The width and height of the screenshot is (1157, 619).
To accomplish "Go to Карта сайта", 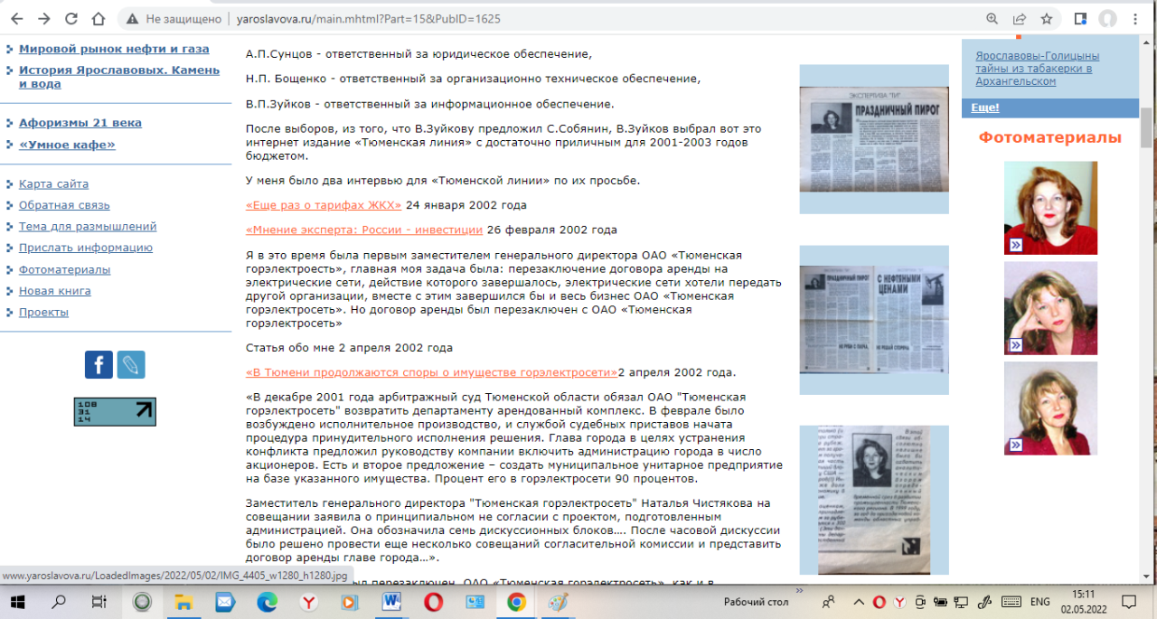I will (x=53, y=183).
